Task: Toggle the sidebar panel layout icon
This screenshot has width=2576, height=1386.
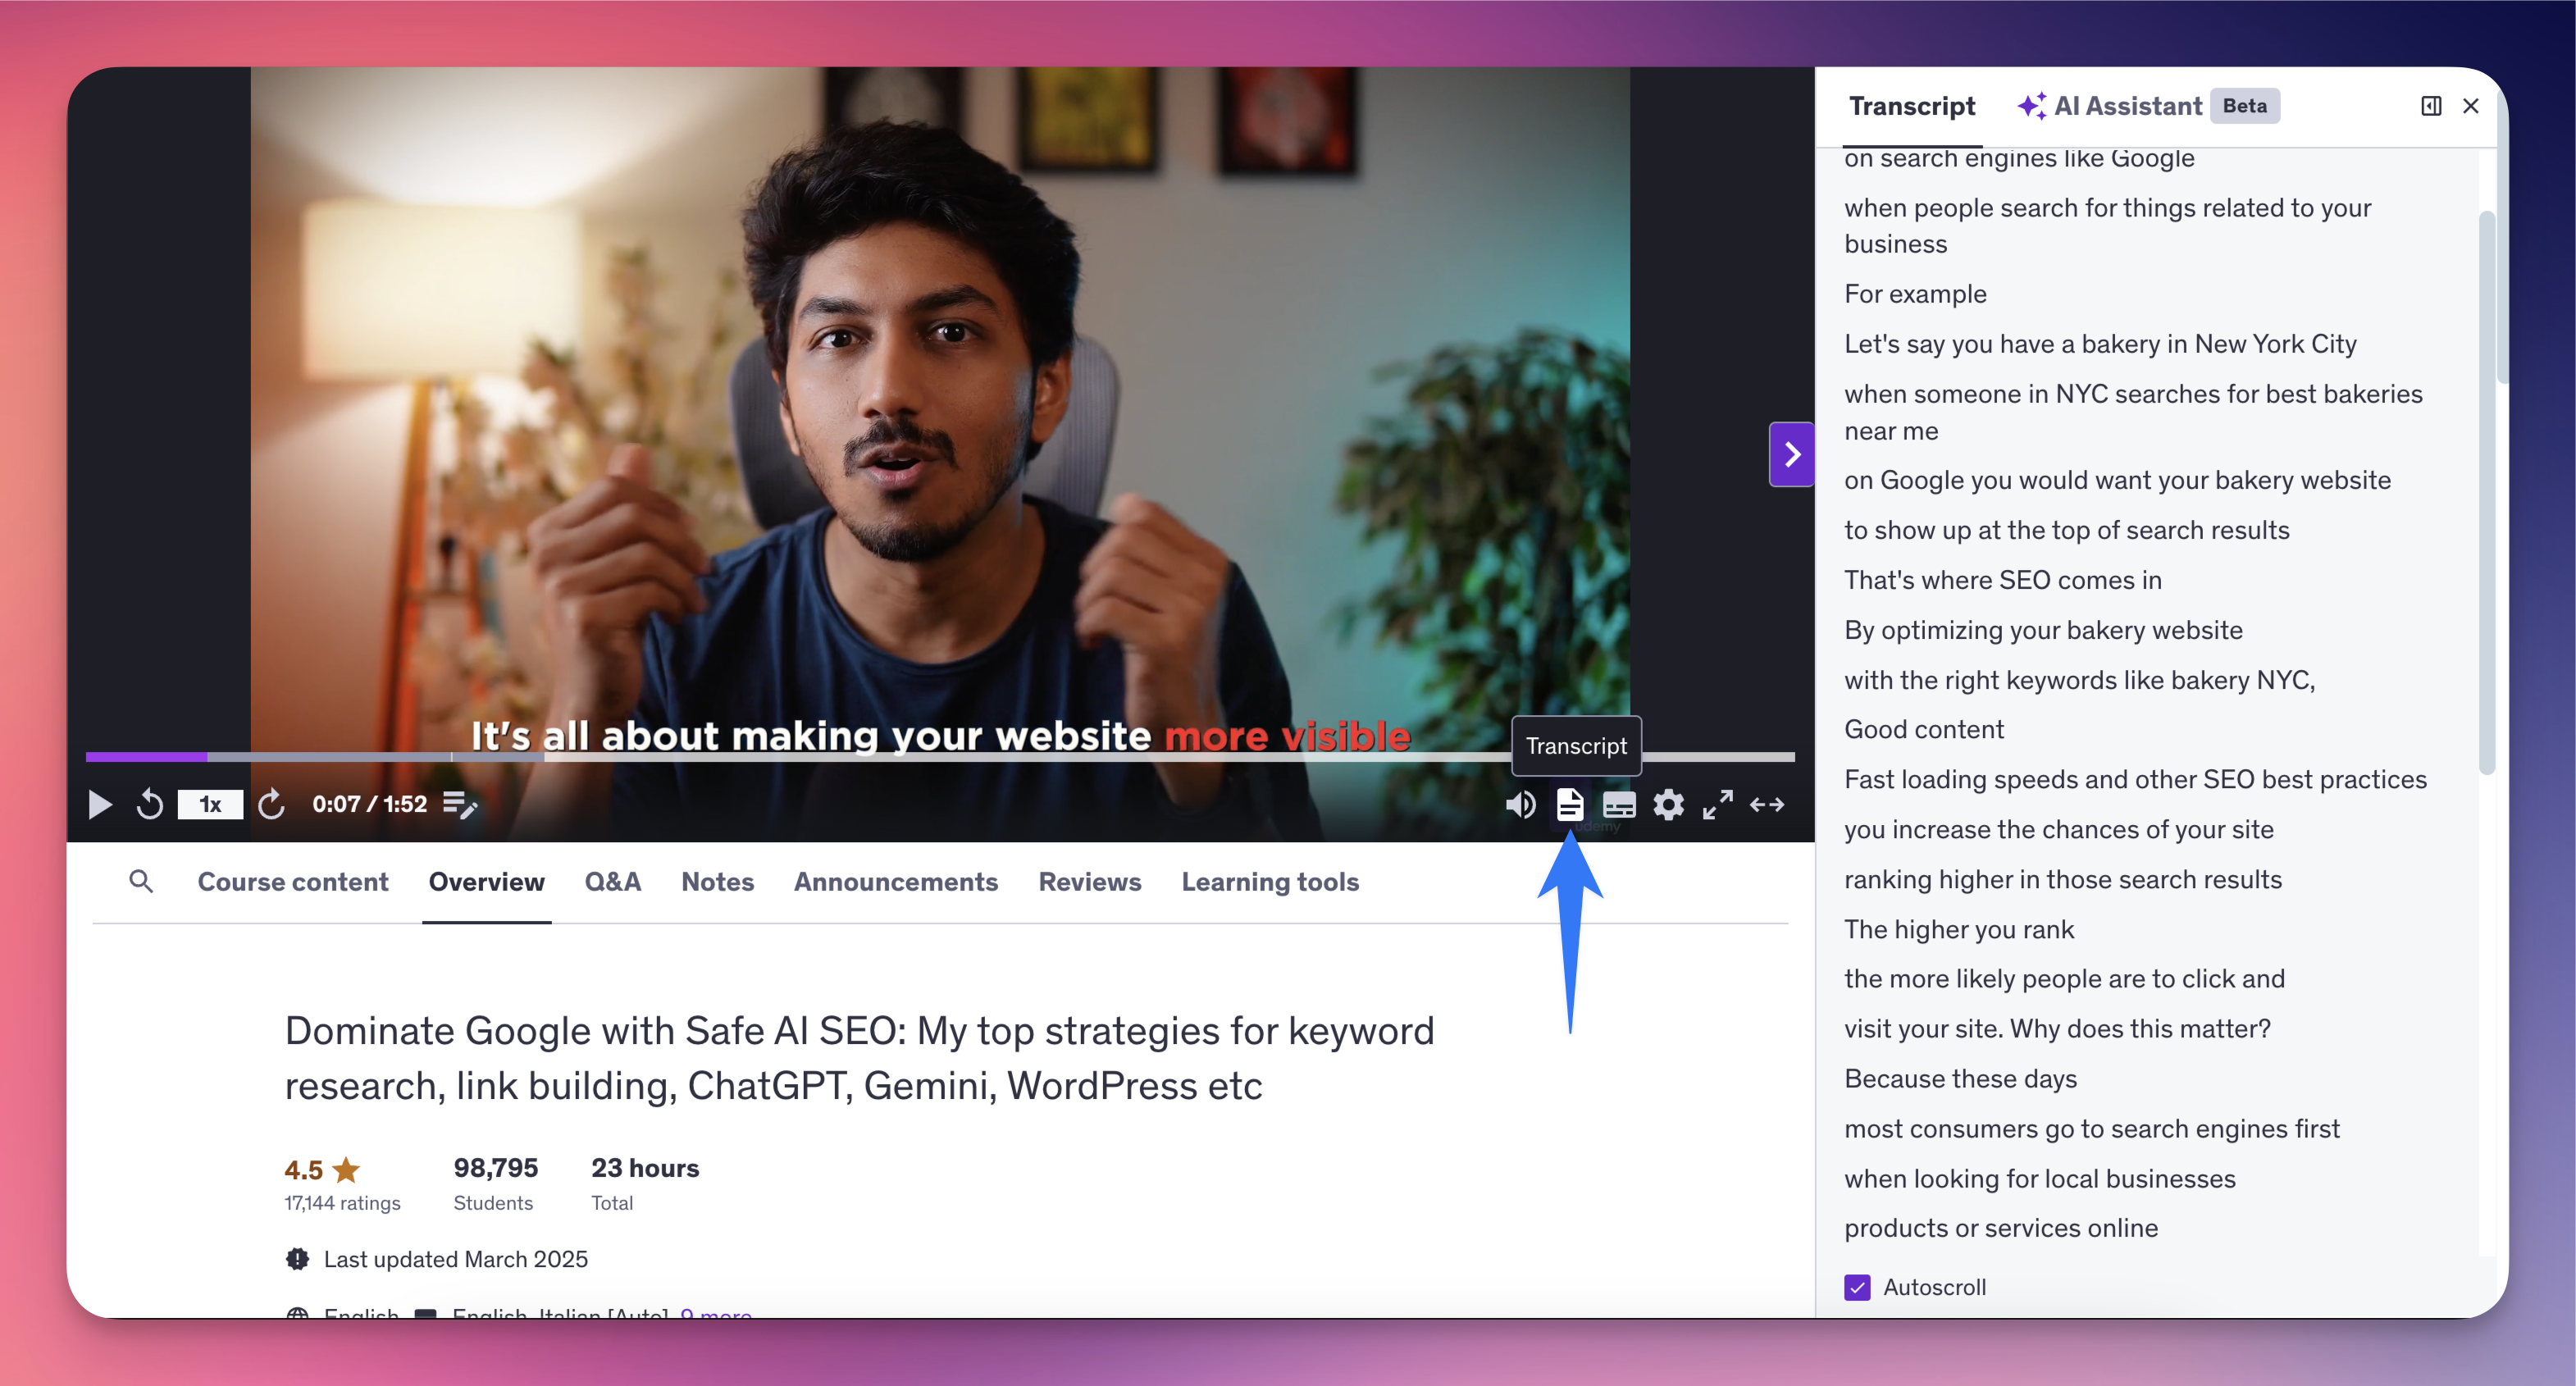Action: tap(2431, 106)
